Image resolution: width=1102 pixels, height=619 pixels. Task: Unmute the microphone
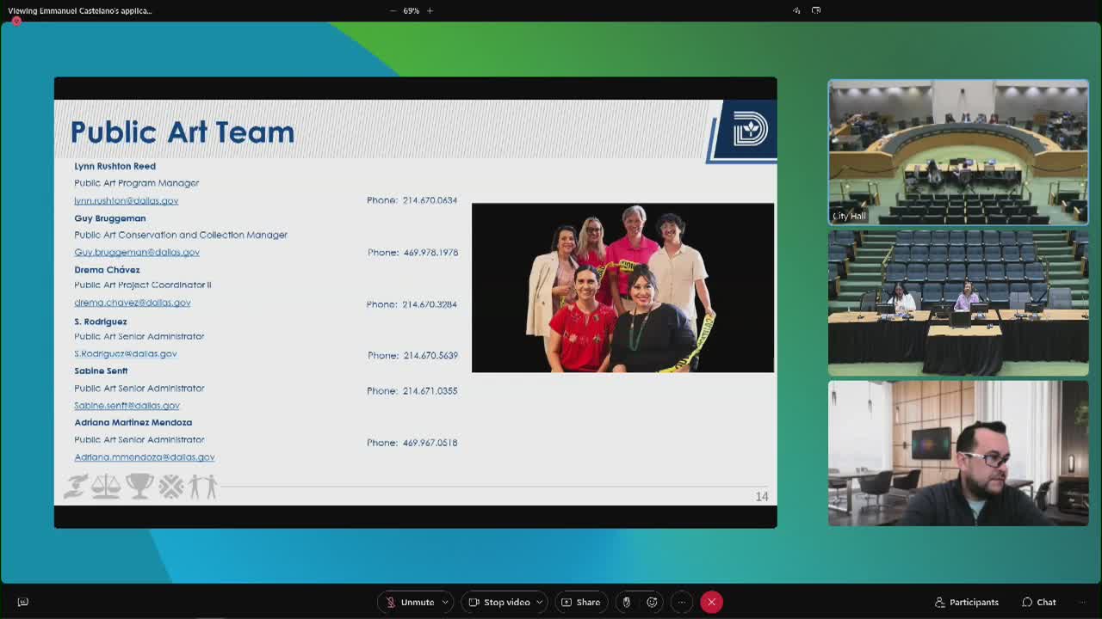410,602
